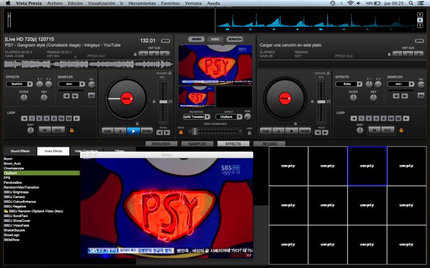Open the BeatGrid effects dropdown
Viewport: 430px width, 268px height.
coord(19,84)
